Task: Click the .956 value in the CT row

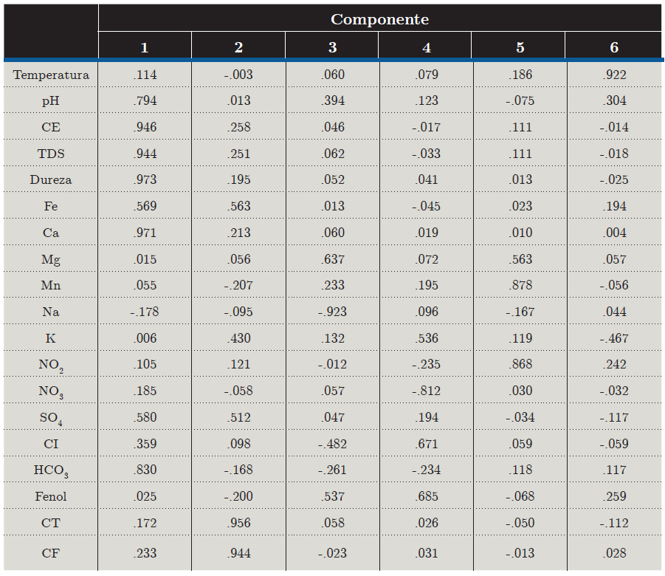Action: coord(238,523)
